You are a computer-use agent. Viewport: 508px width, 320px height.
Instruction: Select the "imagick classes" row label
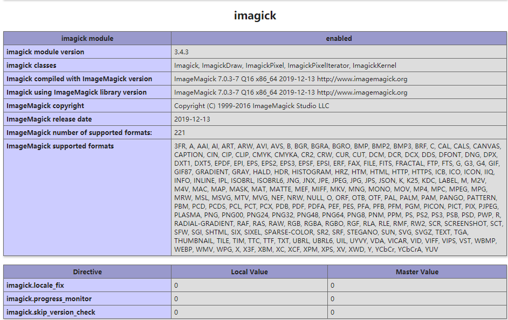(x=31, y=66)
